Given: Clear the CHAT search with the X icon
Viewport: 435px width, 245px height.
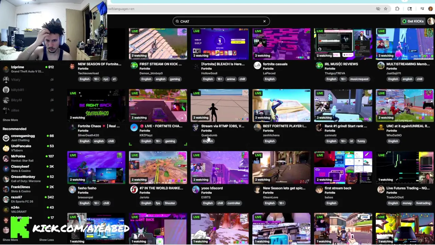Looking at the screenshot, I should [x=264, y=21].
